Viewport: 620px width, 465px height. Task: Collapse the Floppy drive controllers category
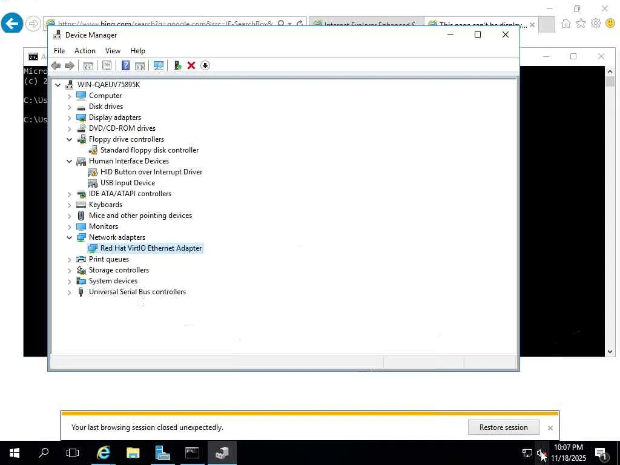point(69,140)
